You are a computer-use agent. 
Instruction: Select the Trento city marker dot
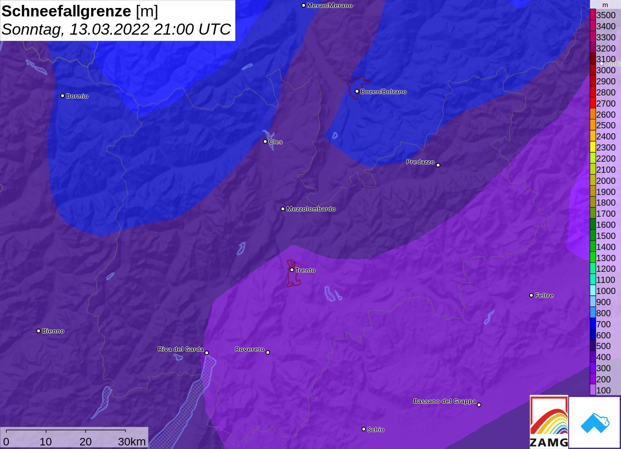(292, 270)
